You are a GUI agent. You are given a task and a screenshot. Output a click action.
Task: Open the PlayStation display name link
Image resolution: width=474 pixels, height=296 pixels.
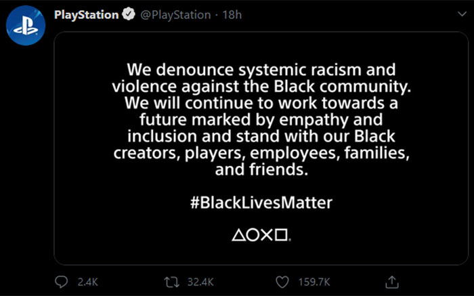click(87, 15)
